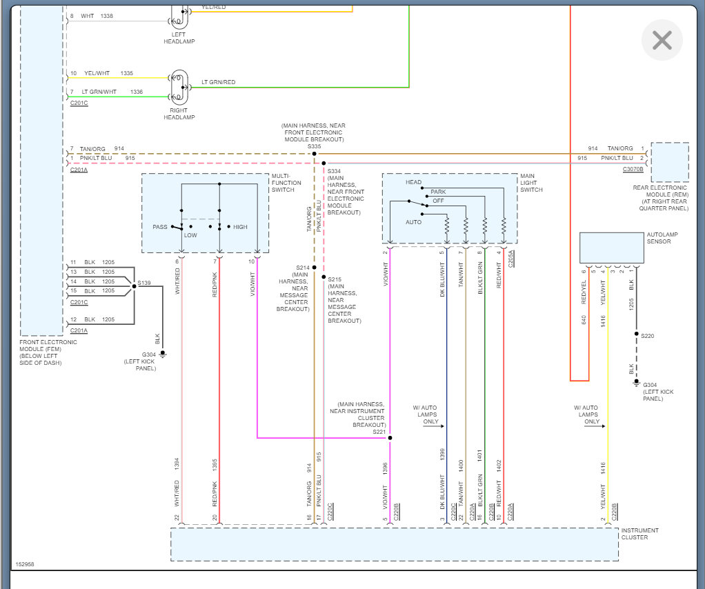Select the S139 splice node

(134, 286)
